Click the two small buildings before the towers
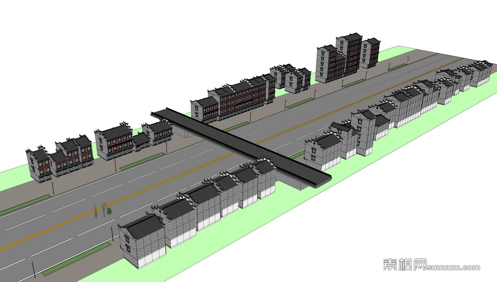Viewport: 497px width, 282px height. pyautogui.click(x=291, y=78)
